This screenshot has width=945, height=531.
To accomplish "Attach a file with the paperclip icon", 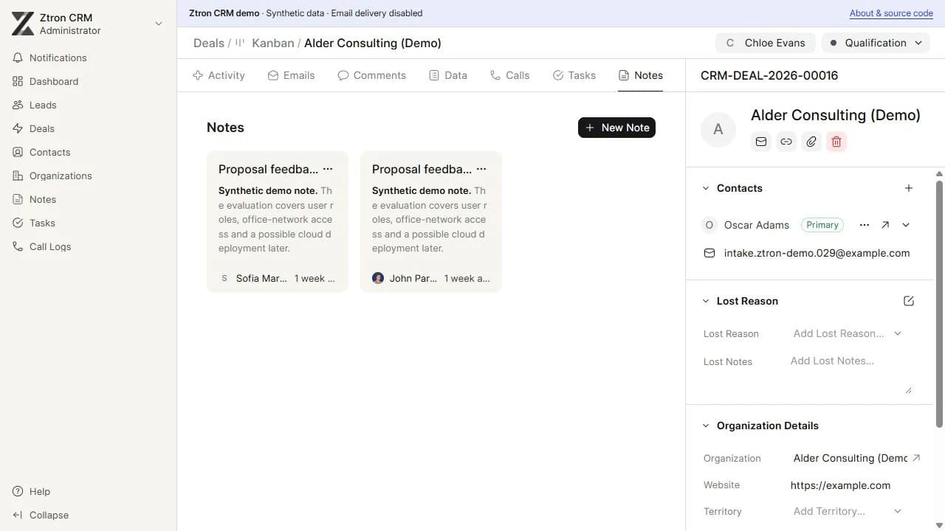I will (x=811, y=142).
